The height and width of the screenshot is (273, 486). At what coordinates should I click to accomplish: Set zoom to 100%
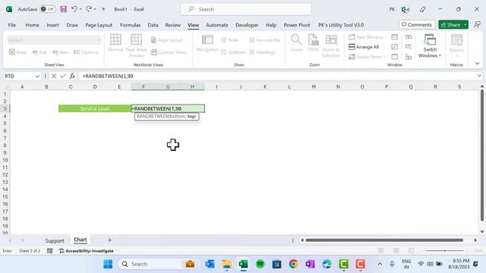313,43
